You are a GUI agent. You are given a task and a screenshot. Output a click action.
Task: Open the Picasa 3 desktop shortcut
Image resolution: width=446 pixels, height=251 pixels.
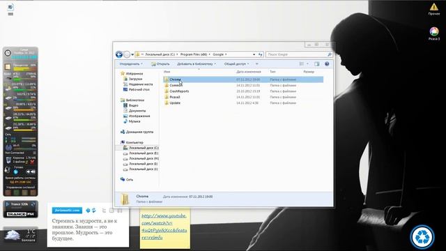point(434,33)
